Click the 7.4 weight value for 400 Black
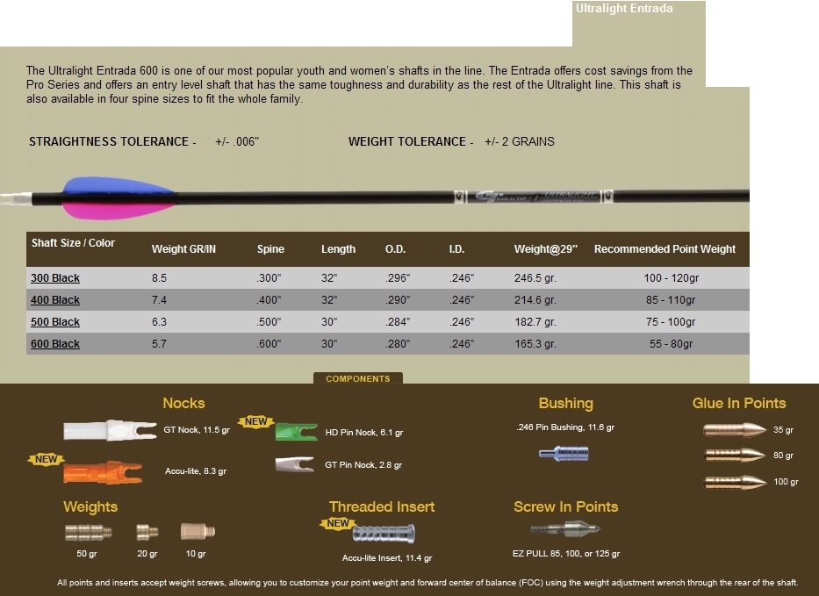The height and width of the screenshot is (596, 819). tap(159, 300)
